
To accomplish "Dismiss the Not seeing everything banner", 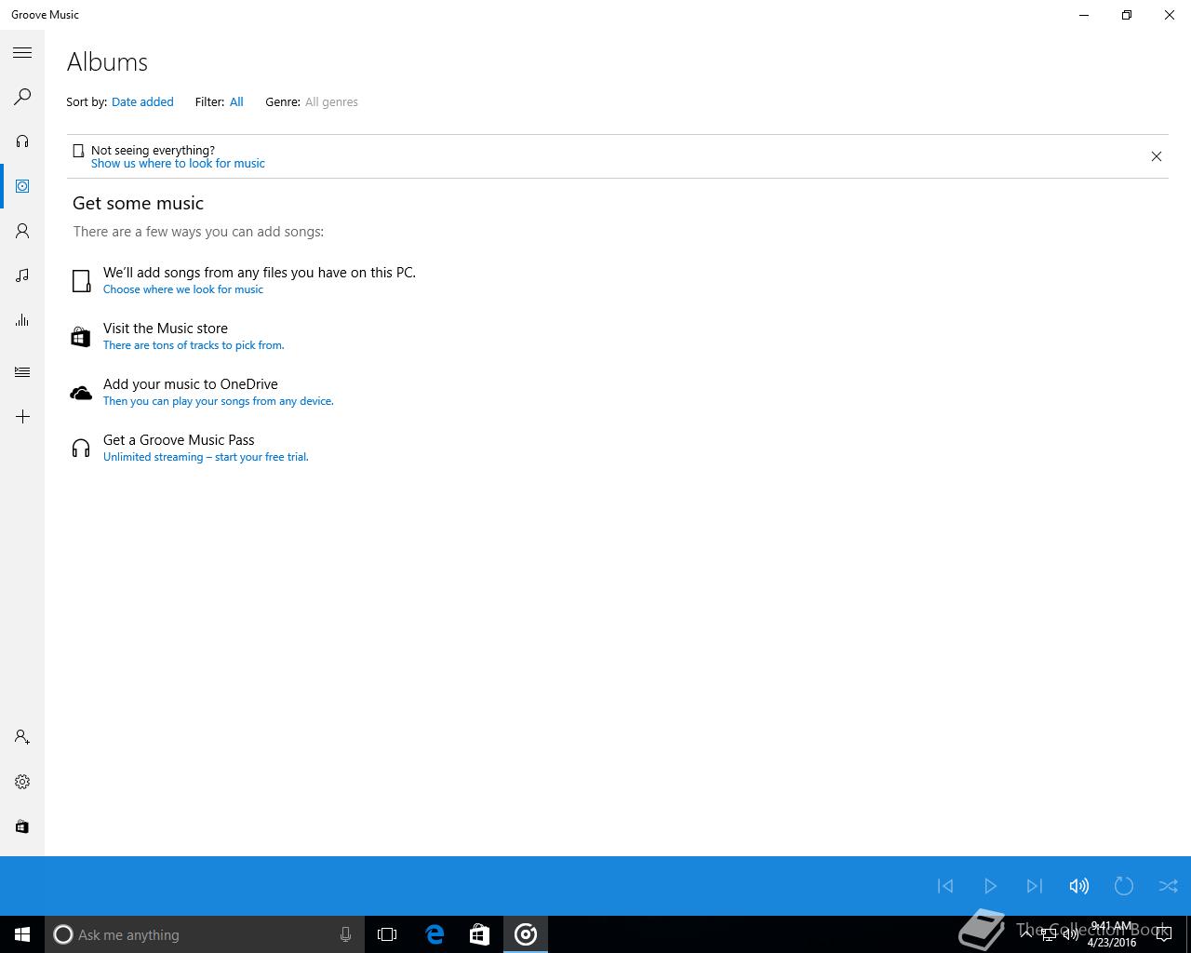I will coord(1157,156).
